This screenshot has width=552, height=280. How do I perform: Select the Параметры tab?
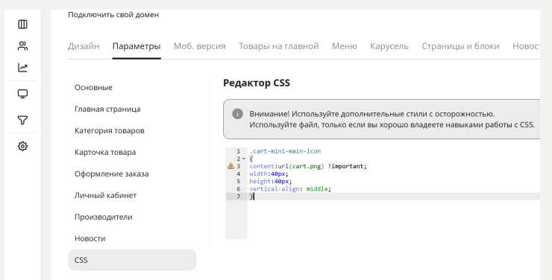(x=137, y=46)
